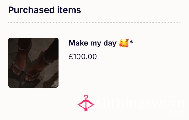The width and height of the screenshot is (189, 120).
Task: Select the asterisk after the emoji
Action: coord(131,42)
